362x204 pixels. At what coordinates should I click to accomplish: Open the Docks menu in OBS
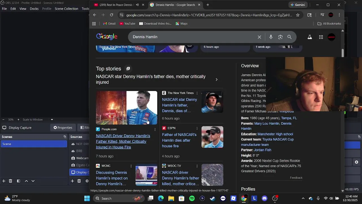[x=34, y=9]
